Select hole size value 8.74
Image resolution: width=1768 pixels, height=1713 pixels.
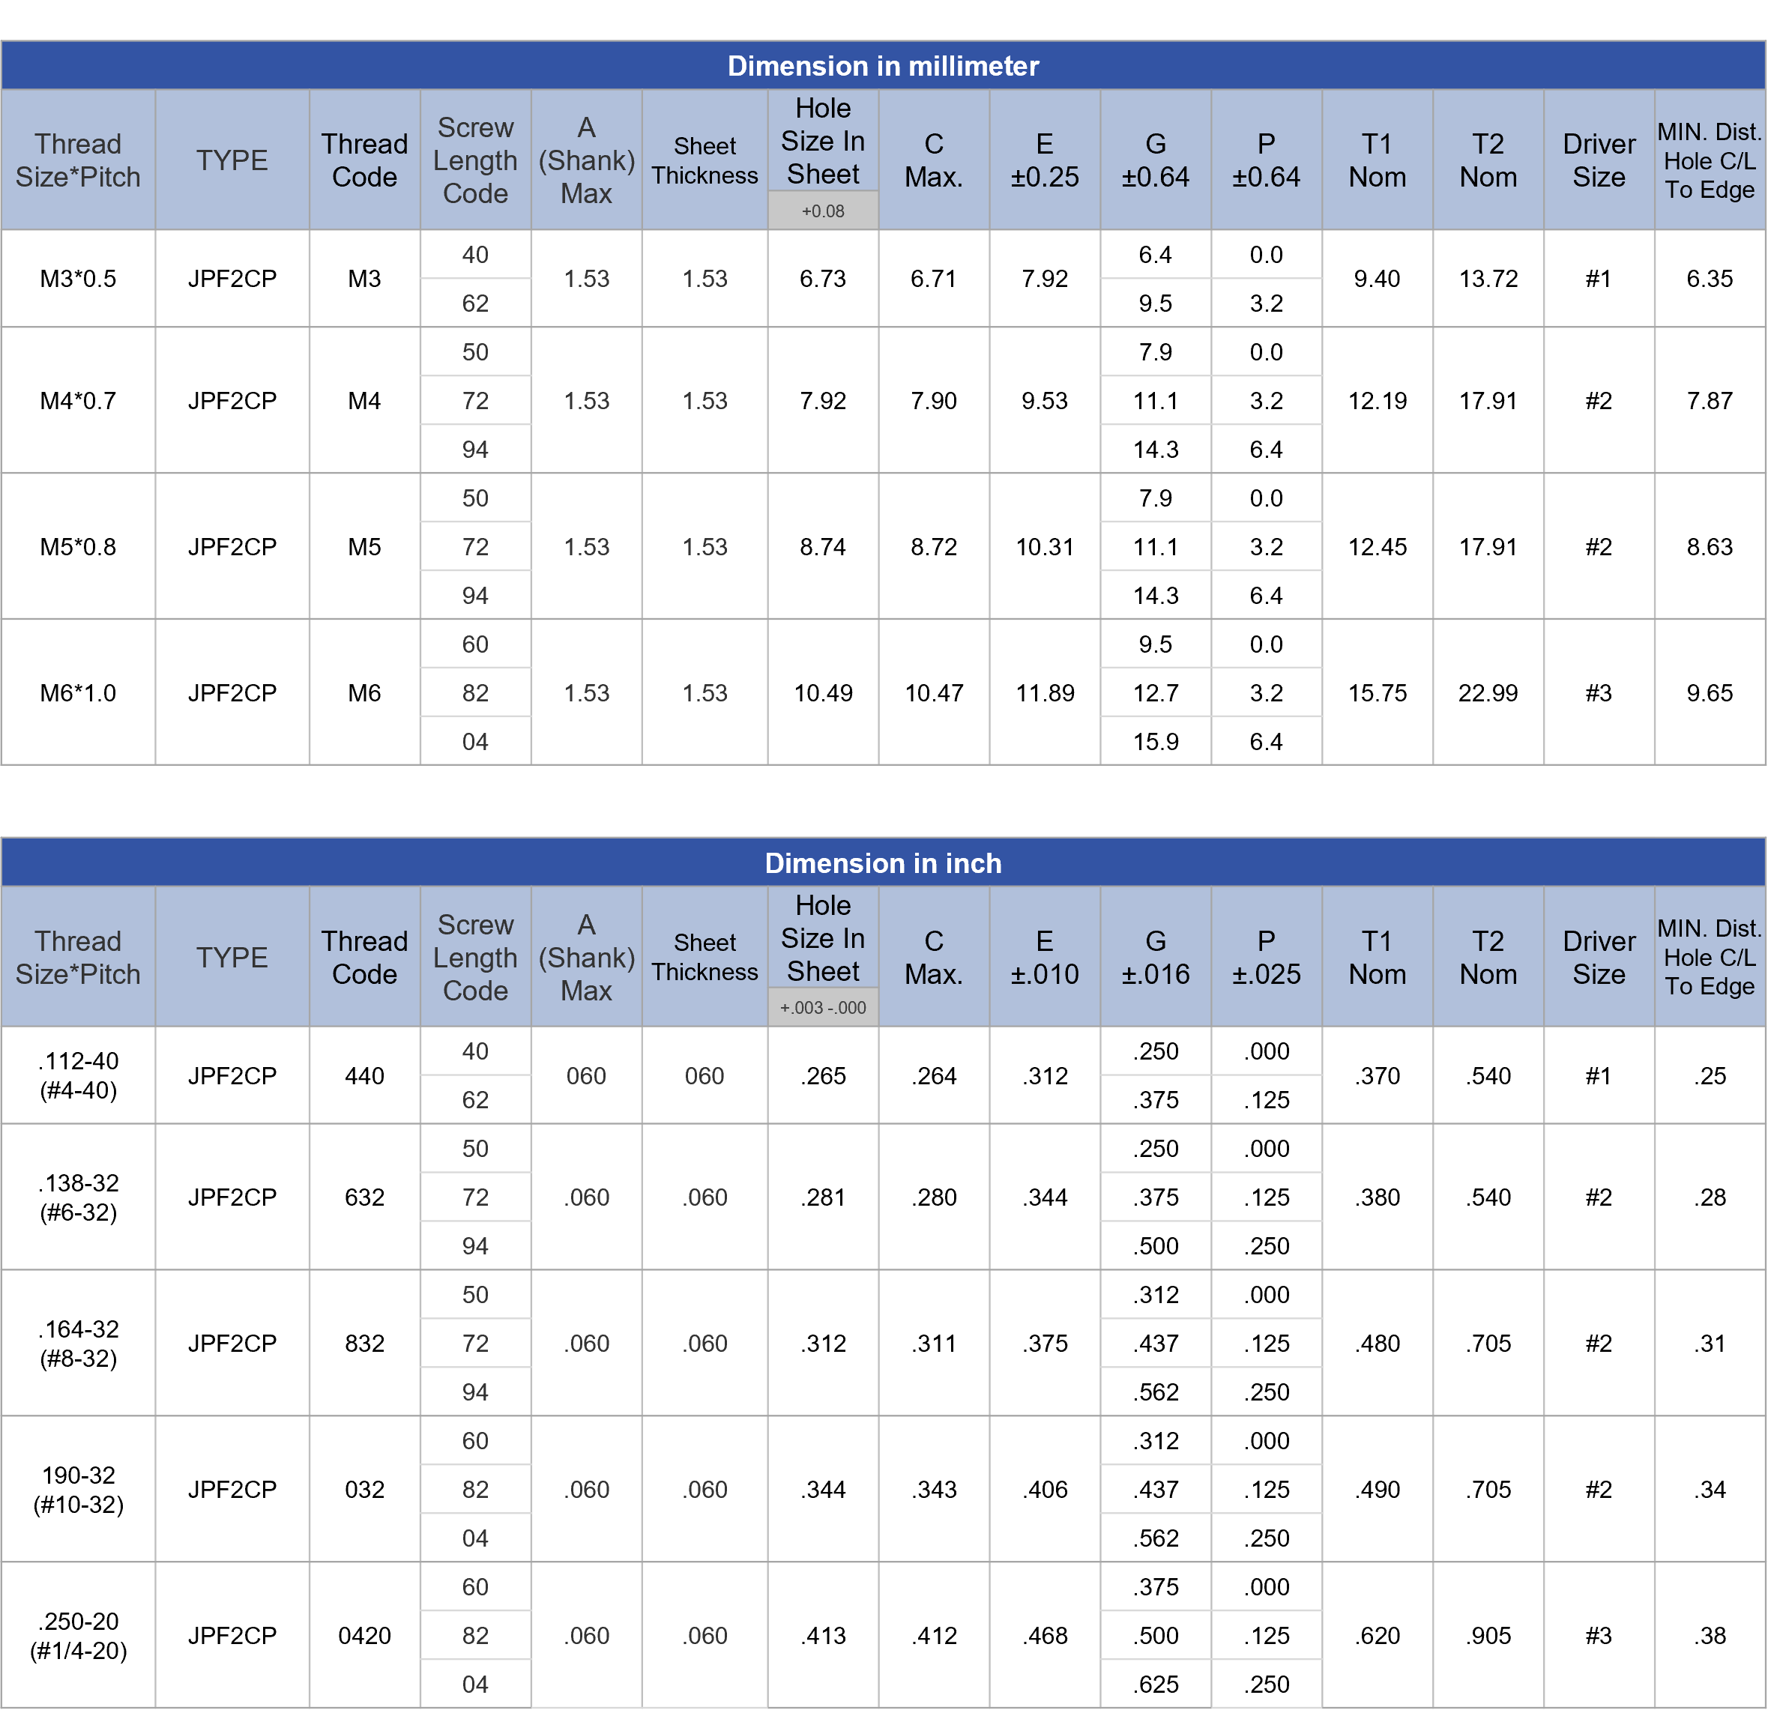(x=823, y=546)
